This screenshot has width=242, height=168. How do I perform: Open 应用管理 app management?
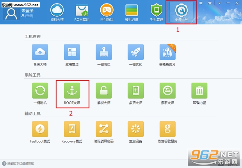tap(72, 52)
